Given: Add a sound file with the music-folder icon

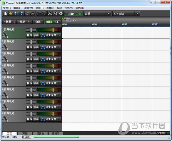Looking at the screenshot, I should (x=16, y=13).
